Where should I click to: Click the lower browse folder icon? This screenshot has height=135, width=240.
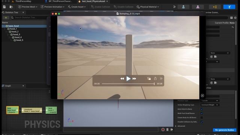coord(216,83)
